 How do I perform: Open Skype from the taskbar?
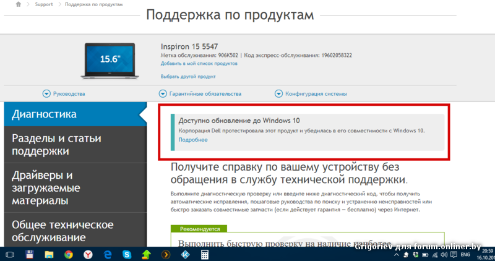point(127,254)
